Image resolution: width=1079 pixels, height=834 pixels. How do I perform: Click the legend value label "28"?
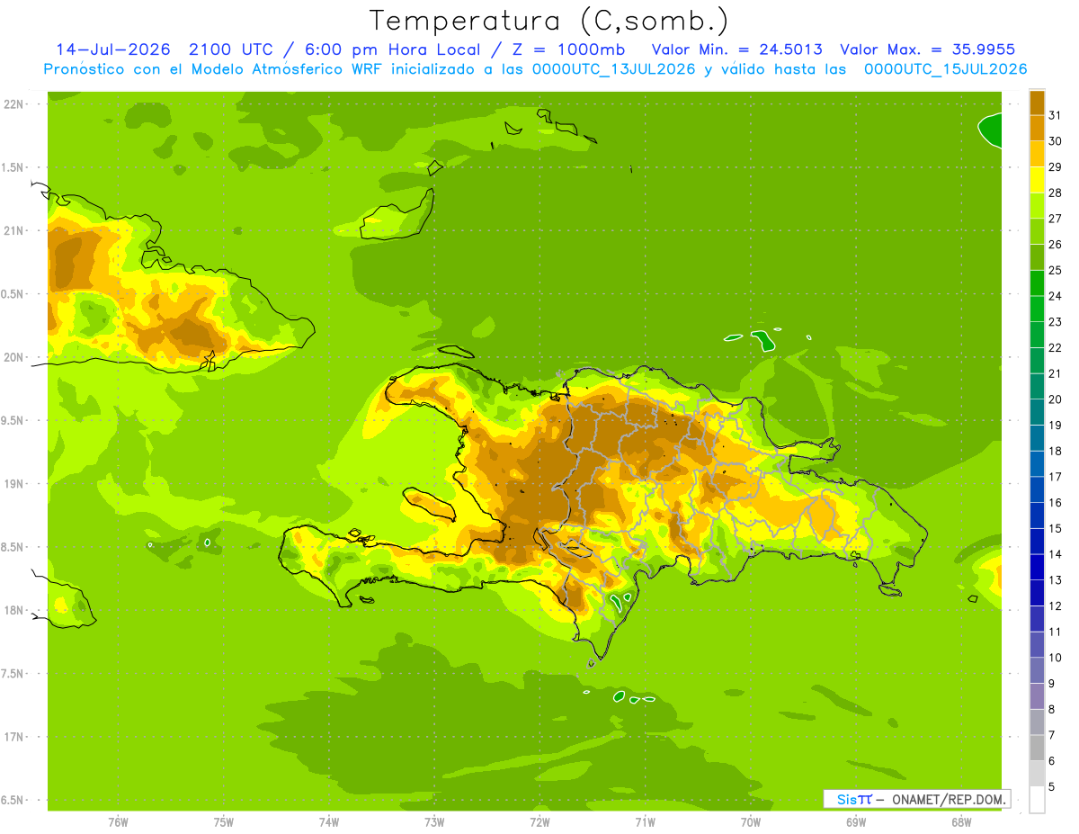(1056, 193)
